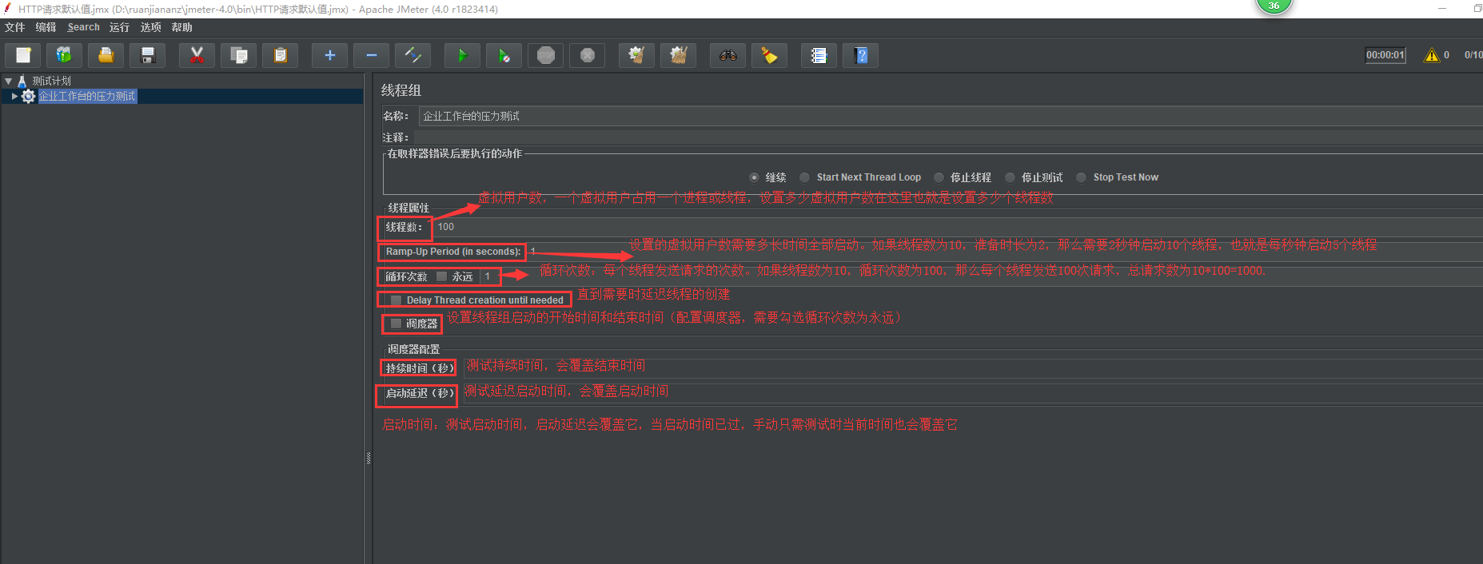Click the 注释 comment field
The width and height of the screenshot is (1483, 564).
coord(947,137)
